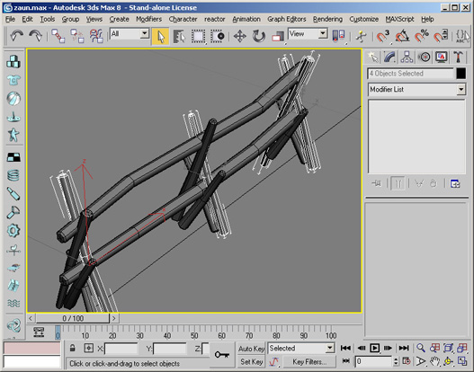This screenshot has height=372, width=474.
Task: Open Mini Curve Editor icon
Action: pos(39,332)
